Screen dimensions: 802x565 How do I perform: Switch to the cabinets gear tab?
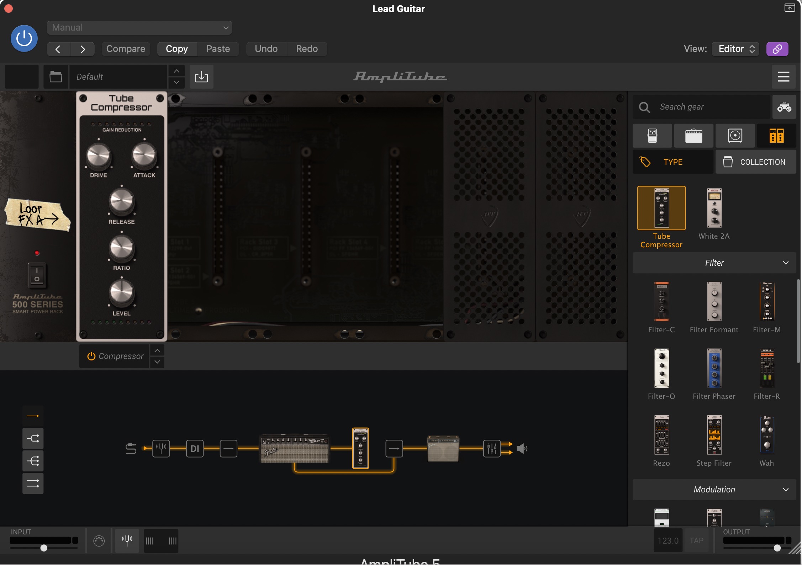click(735, 136)
